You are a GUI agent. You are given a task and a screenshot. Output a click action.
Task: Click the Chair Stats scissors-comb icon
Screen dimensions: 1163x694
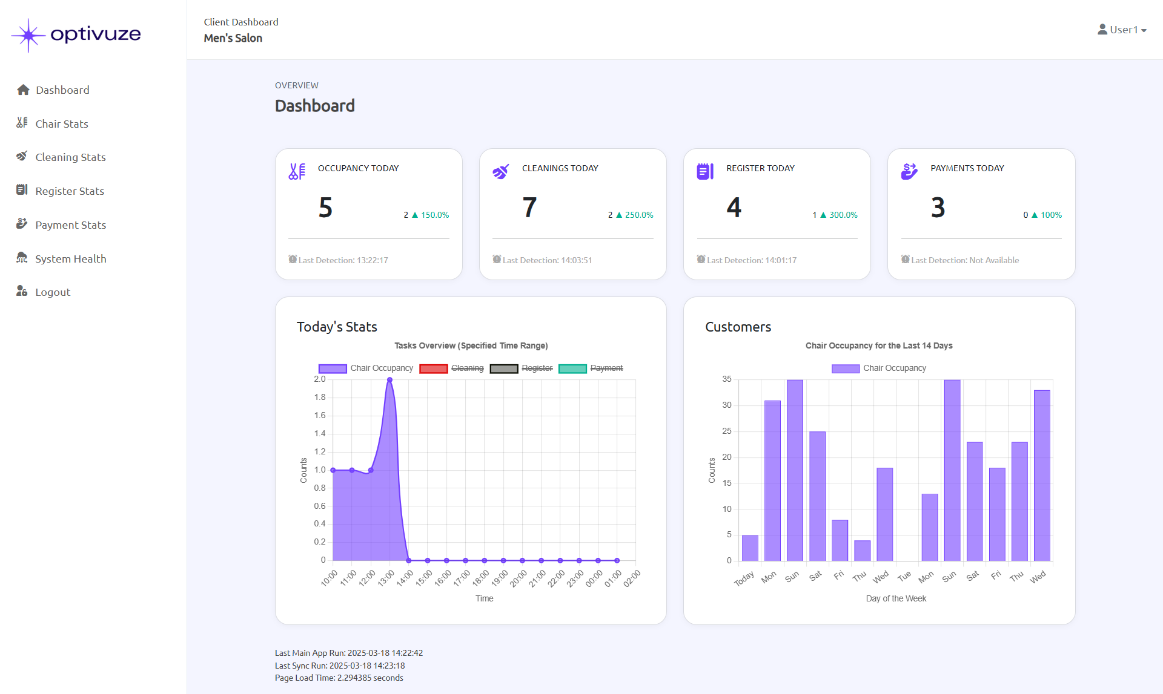(22, 123)
